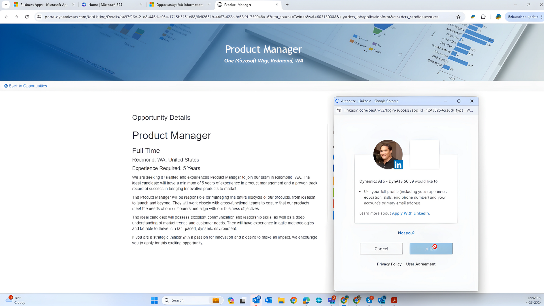Open the tab search dropdown arrow
The image size is (544, 306).
(6, 5)
